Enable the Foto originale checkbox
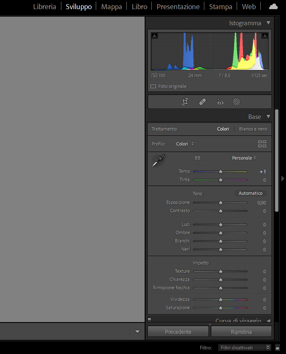The width and height of the screenshot is (286, 354). [153, 87]
